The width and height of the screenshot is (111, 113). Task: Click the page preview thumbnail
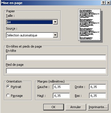90,25
